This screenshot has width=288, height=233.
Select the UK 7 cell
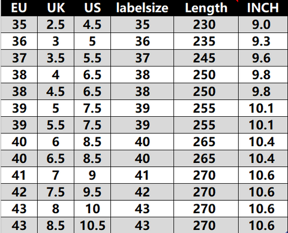(56, 175)
